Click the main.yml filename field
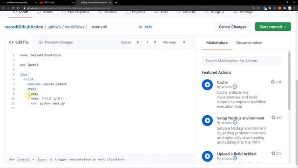Viewport: 298px width, 168px height. (113, 27)
